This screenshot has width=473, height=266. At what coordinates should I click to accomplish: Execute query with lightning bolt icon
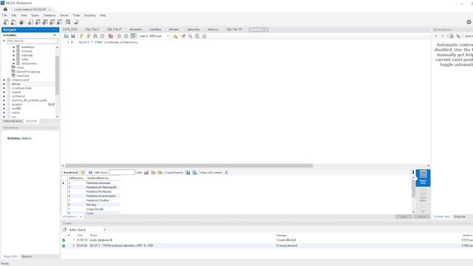coord(81,36)
